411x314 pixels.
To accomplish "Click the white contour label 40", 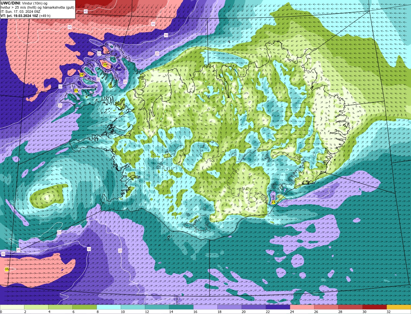I will 86,11.
